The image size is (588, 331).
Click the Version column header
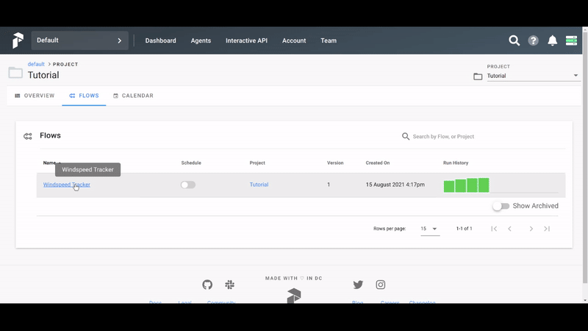coord(335,163)
